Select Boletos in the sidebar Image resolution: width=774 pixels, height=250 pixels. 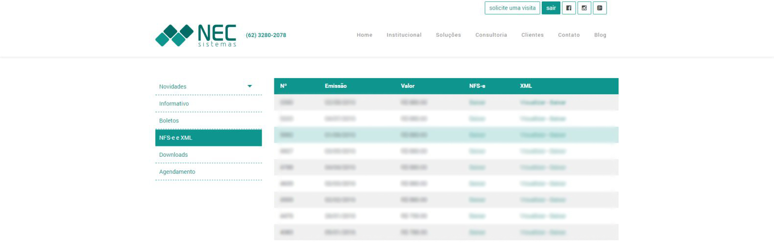[x=169, y=121]
